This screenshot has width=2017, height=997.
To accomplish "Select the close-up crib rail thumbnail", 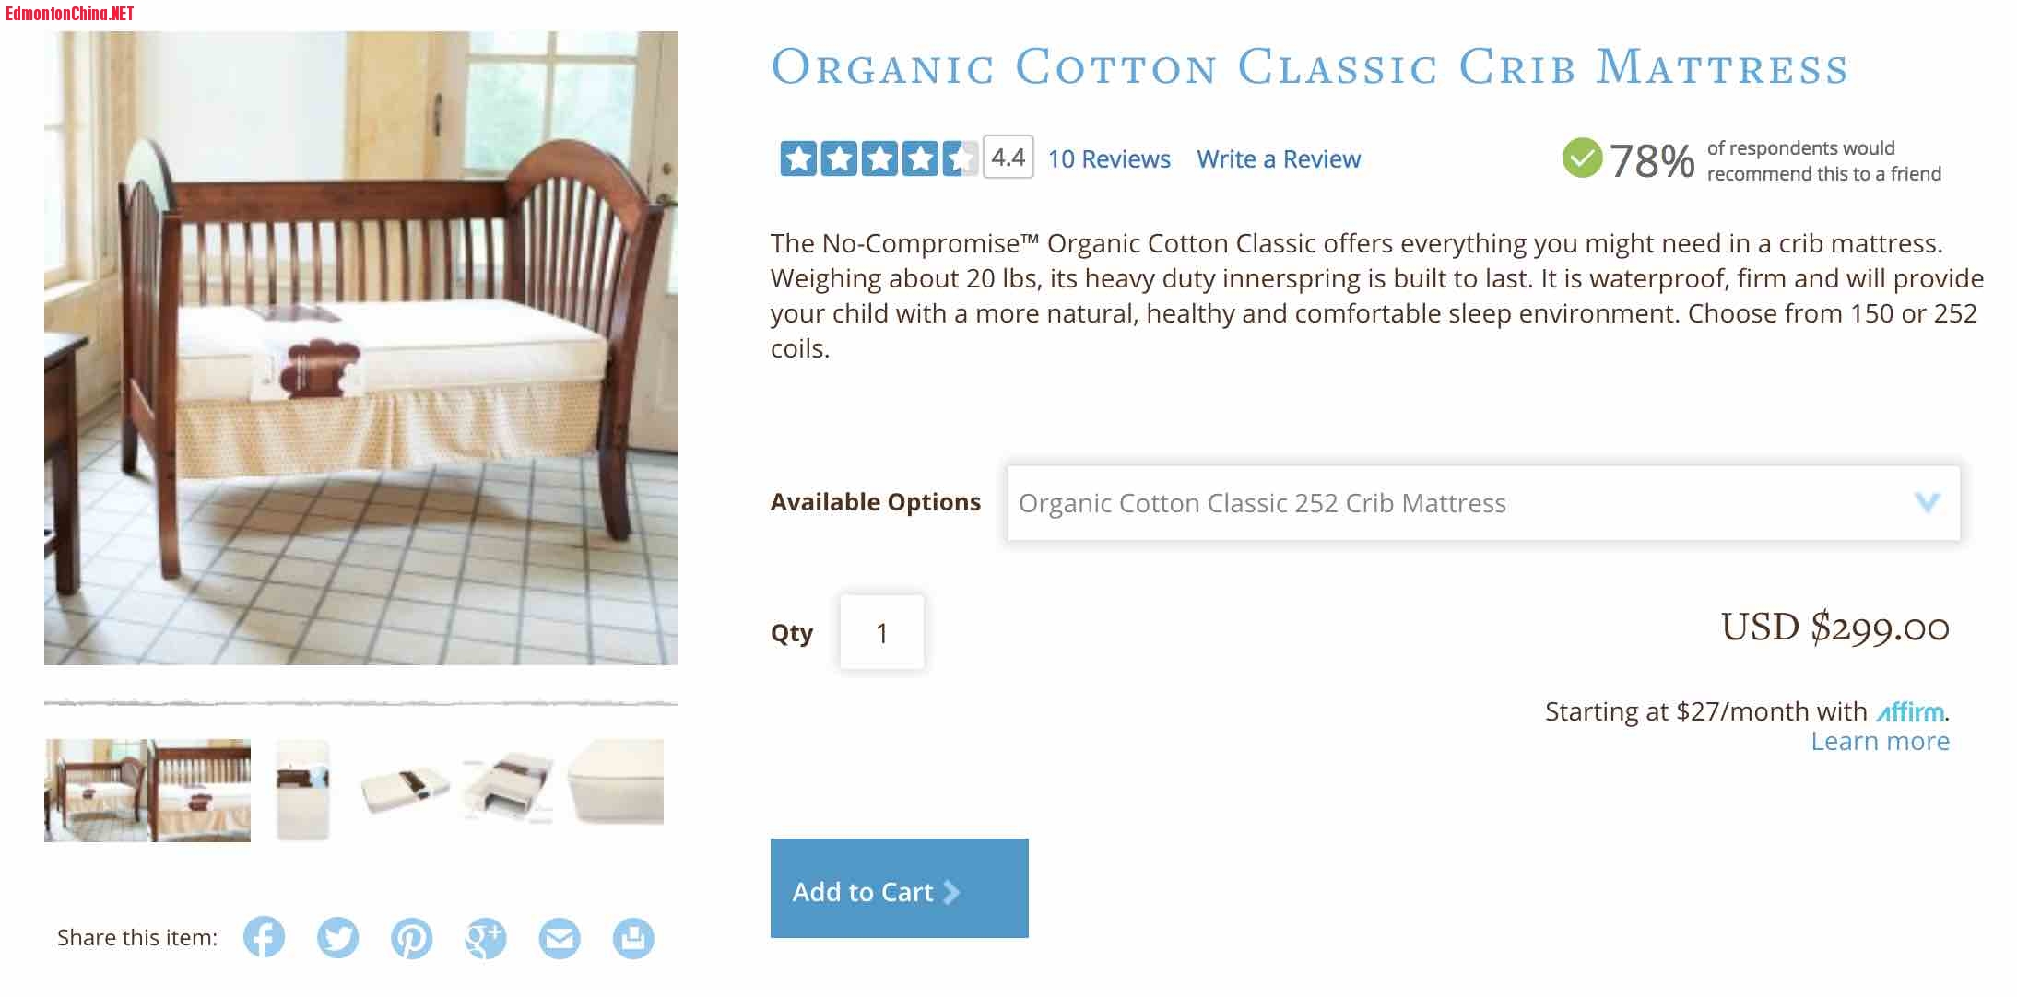I will [x=200, y=790].
